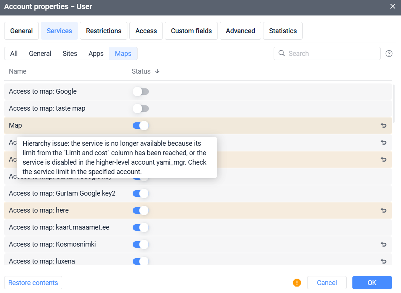Click the orange warning icon beside Cancel

[297, 282]
